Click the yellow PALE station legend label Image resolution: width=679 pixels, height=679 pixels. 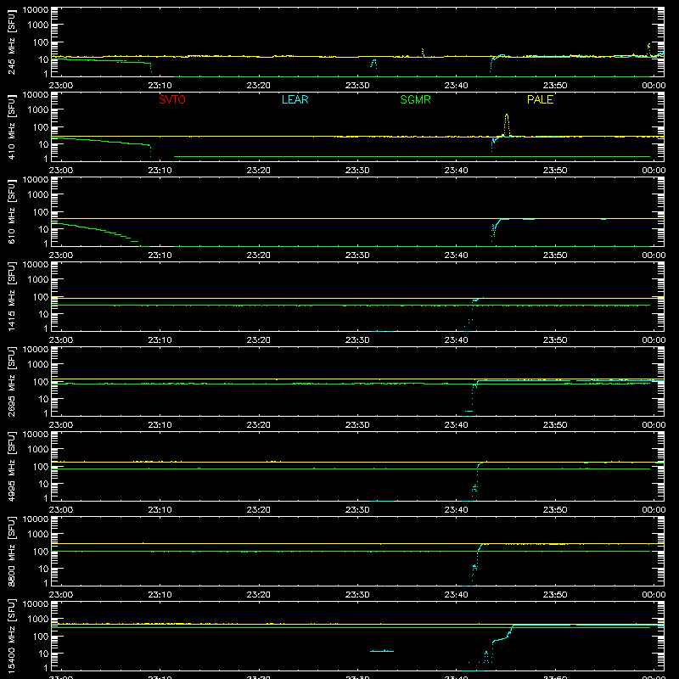pyautogui.click(x=540, y=99)
